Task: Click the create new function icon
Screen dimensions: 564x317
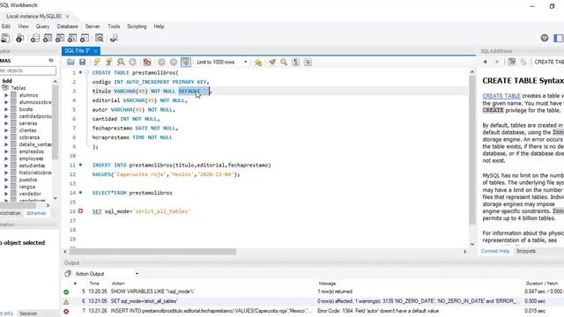Action: 85,38
